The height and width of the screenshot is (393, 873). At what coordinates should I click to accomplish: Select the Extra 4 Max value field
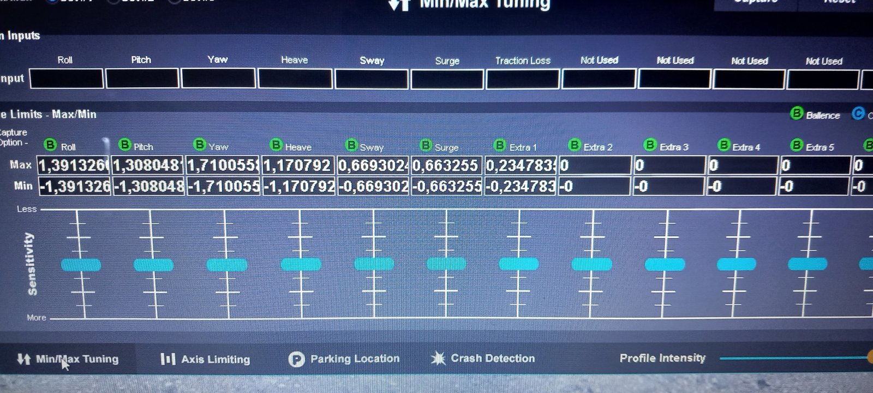coord(743,165)
